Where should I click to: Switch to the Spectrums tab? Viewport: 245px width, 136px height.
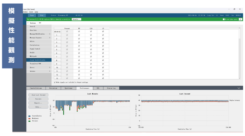point(68,88)
